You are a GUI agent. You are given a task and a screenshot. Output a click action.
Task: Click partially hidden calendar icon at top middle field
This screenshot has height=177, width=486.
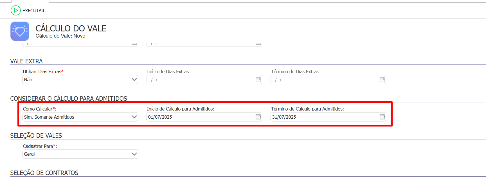(x=258, y=44)
